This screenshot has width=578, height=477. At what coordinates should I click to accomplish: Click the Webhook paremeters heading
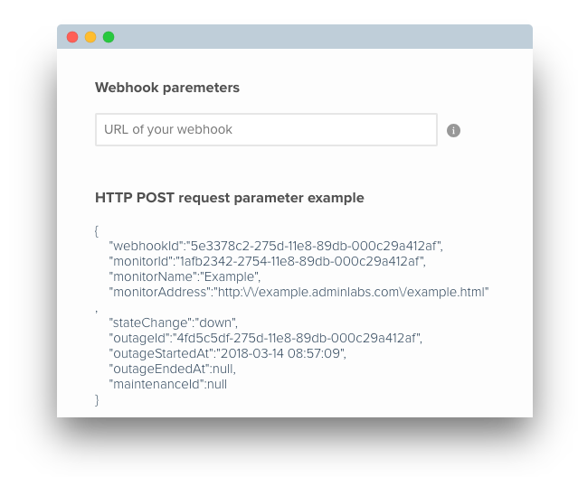point(167,88)
